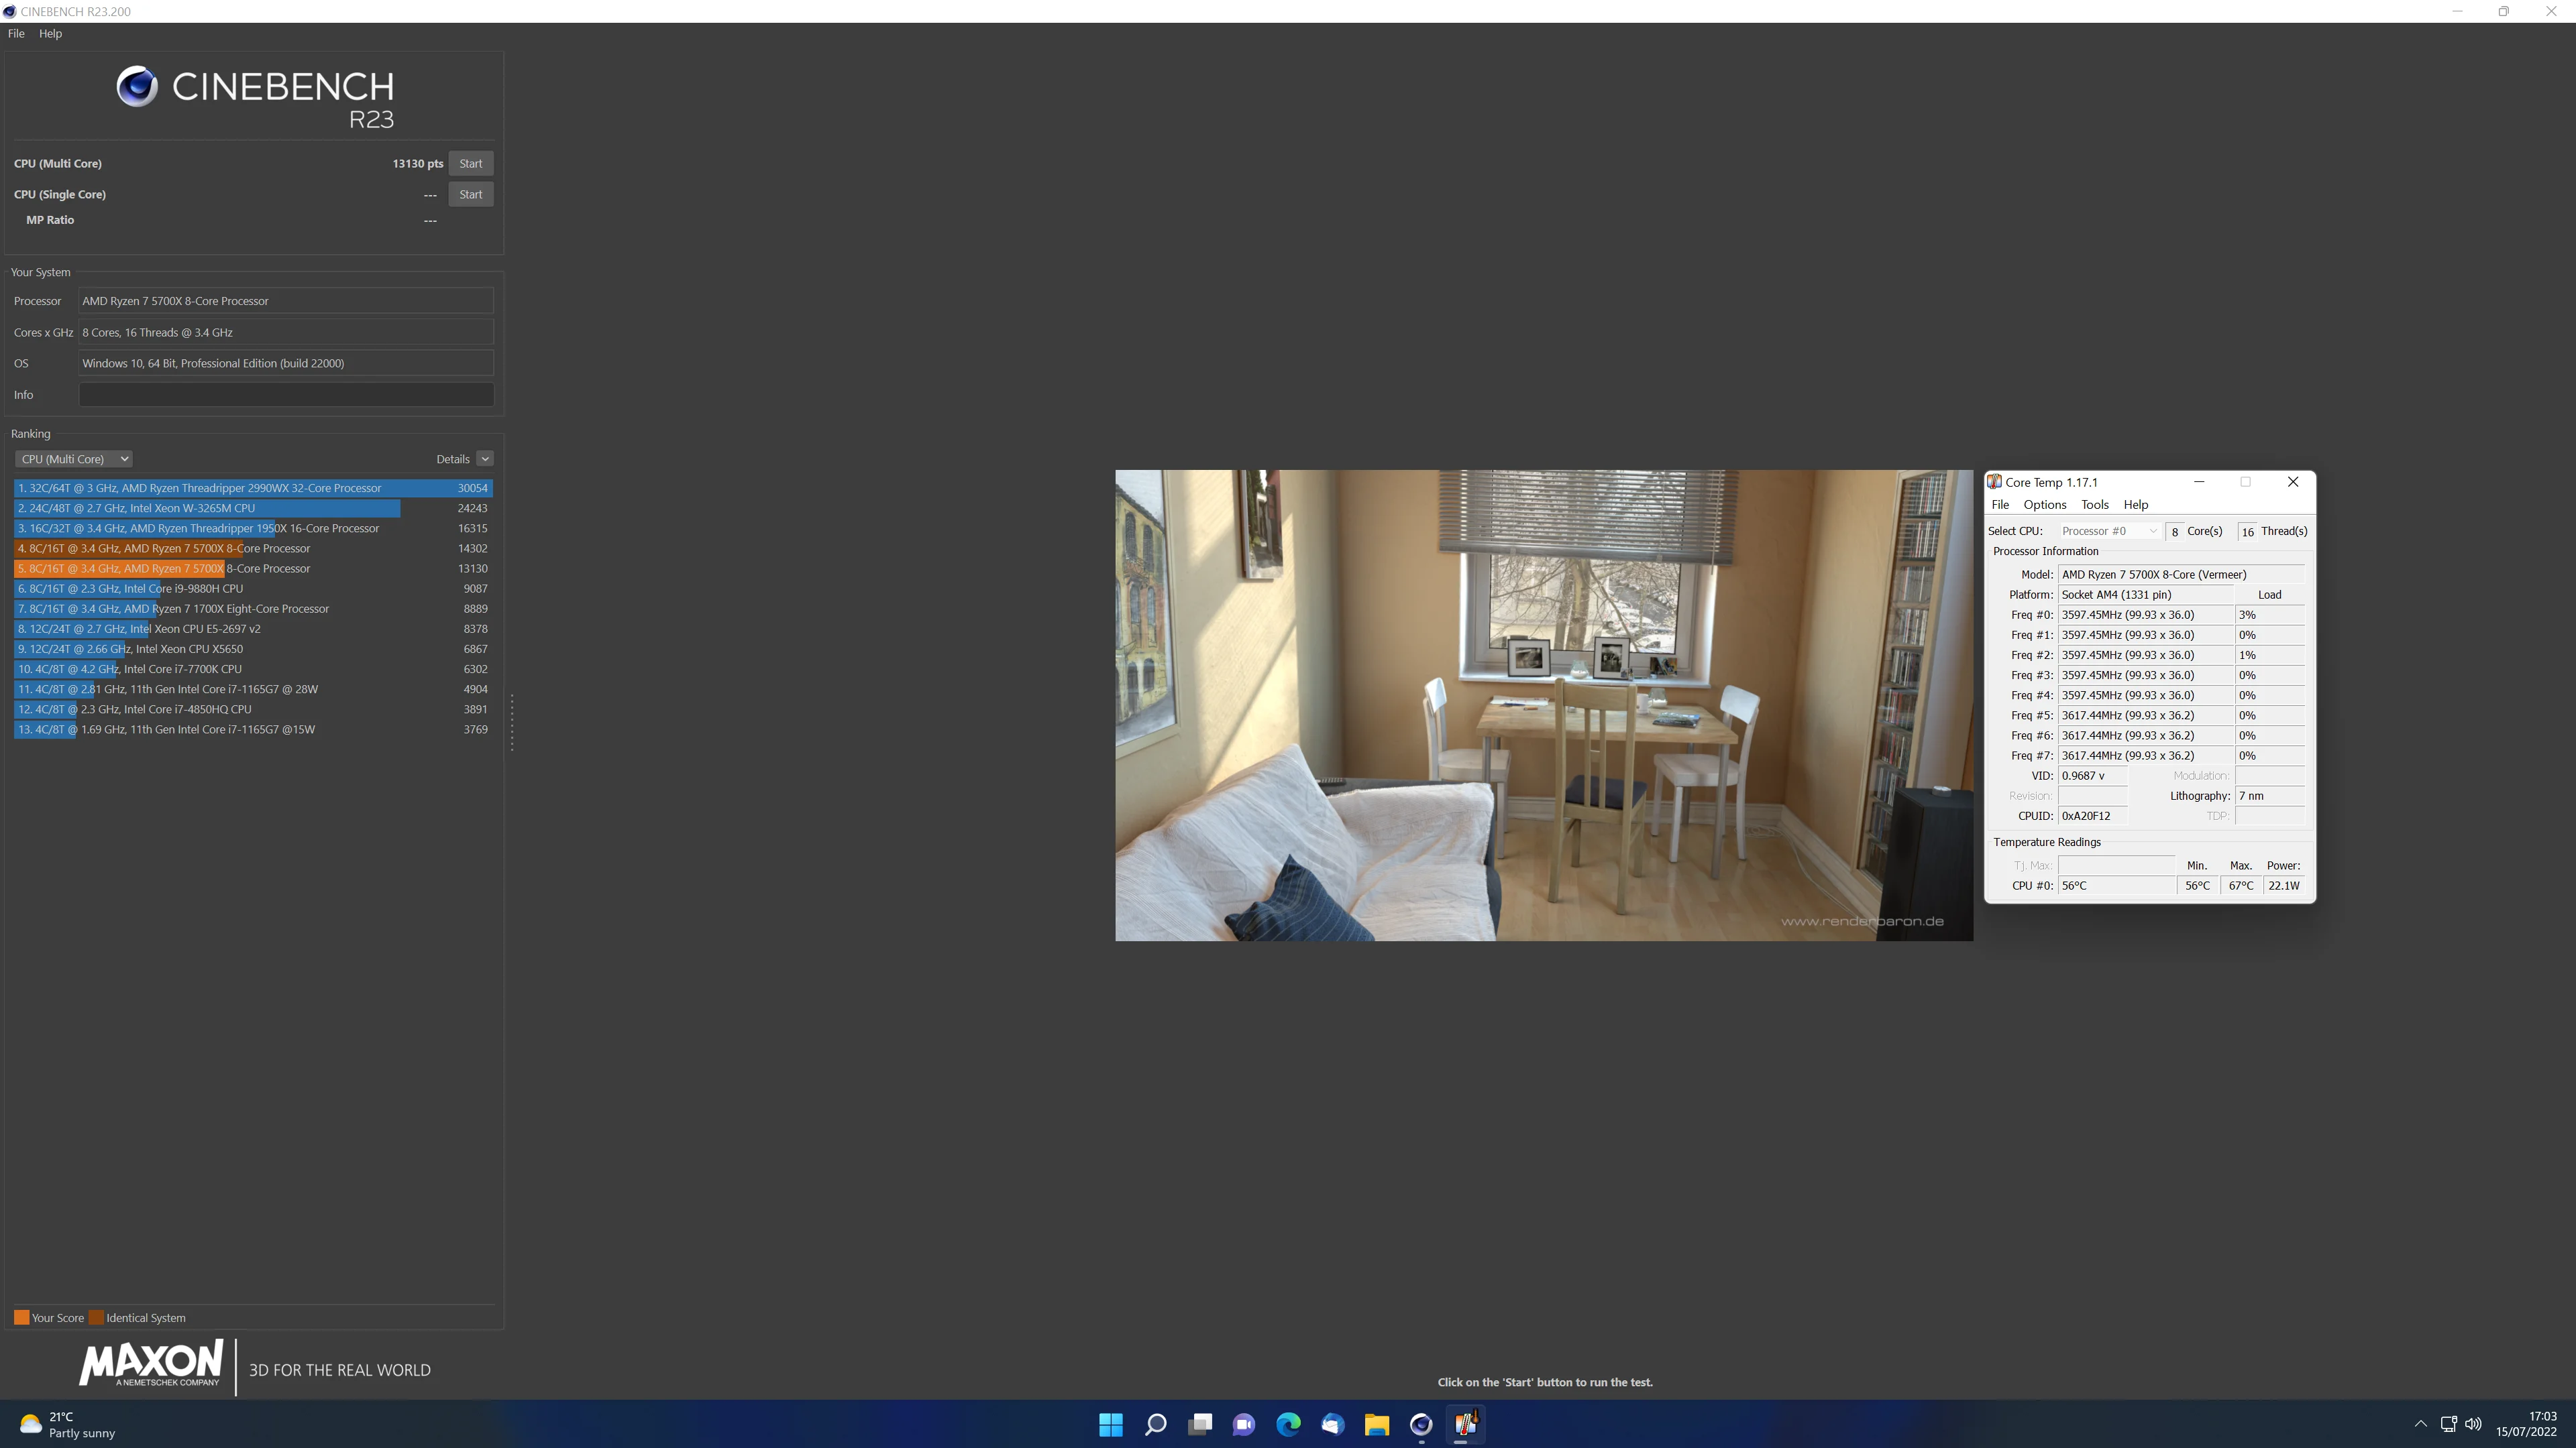Select the Core i9-9880H ranking row
Image resolution: width=2576 pixels, height=1448 pixels.
253,589
